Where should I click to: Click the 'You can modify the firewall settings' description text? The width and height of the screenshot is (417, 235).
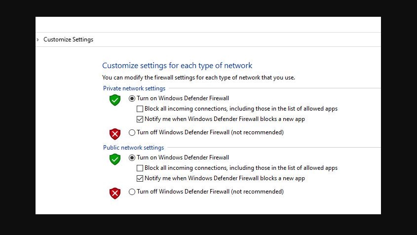point(198,78)
